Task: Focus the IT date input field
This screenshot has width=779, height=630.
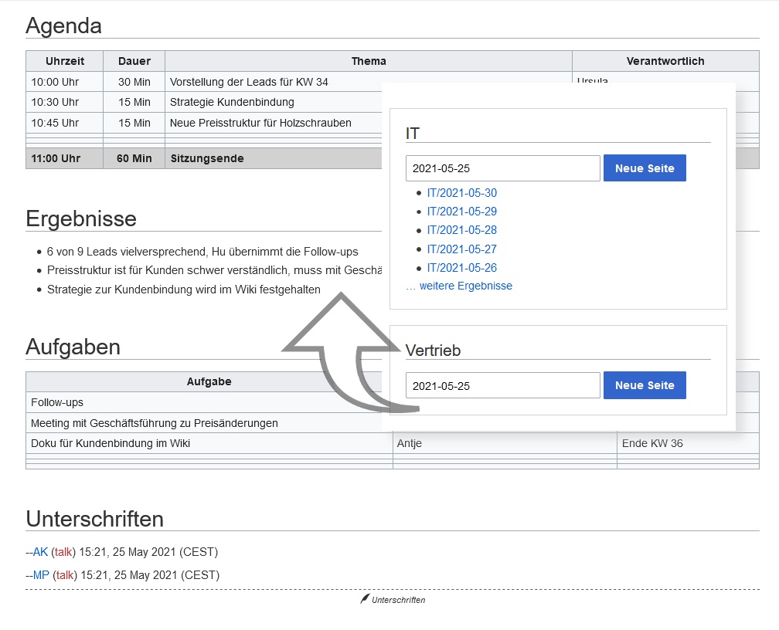Action: point(503,168)
